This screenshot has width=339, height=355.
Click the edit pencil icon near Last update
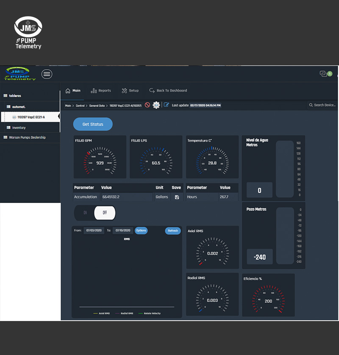pos(166,105)
